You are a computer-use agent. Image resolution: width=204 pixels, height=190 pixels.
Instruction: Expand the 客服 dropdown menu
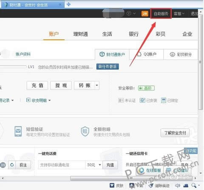tap(179, 14)
